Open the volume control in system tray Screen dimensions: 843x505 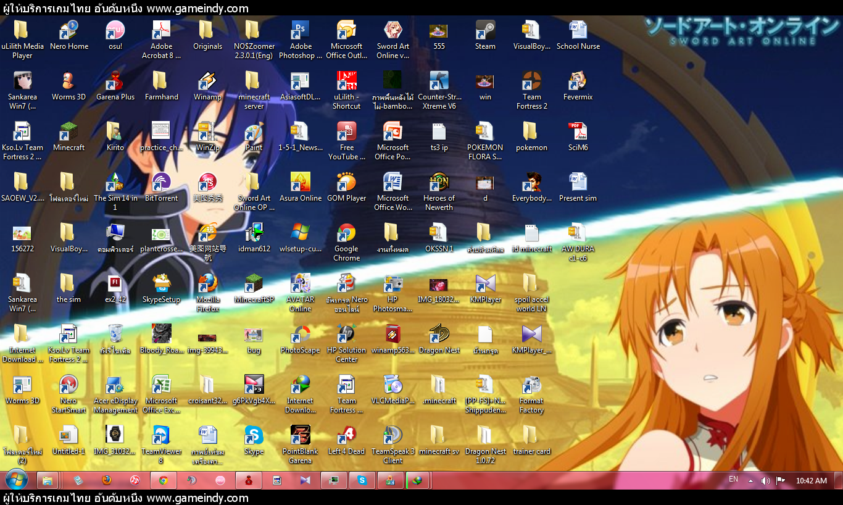click(x=766, y=481)
